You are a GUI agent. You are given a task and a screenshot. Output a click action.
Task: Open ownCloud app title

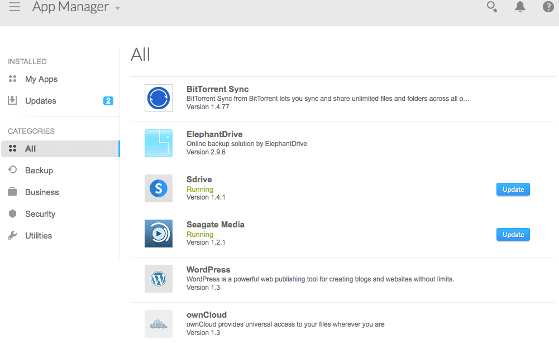click(207, 315)
